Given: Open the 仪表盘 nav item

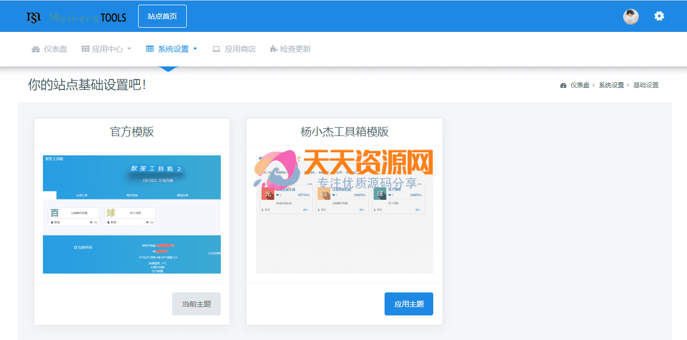Looking at the screenshot, I should pyautogui.click(x=49, y=49).
